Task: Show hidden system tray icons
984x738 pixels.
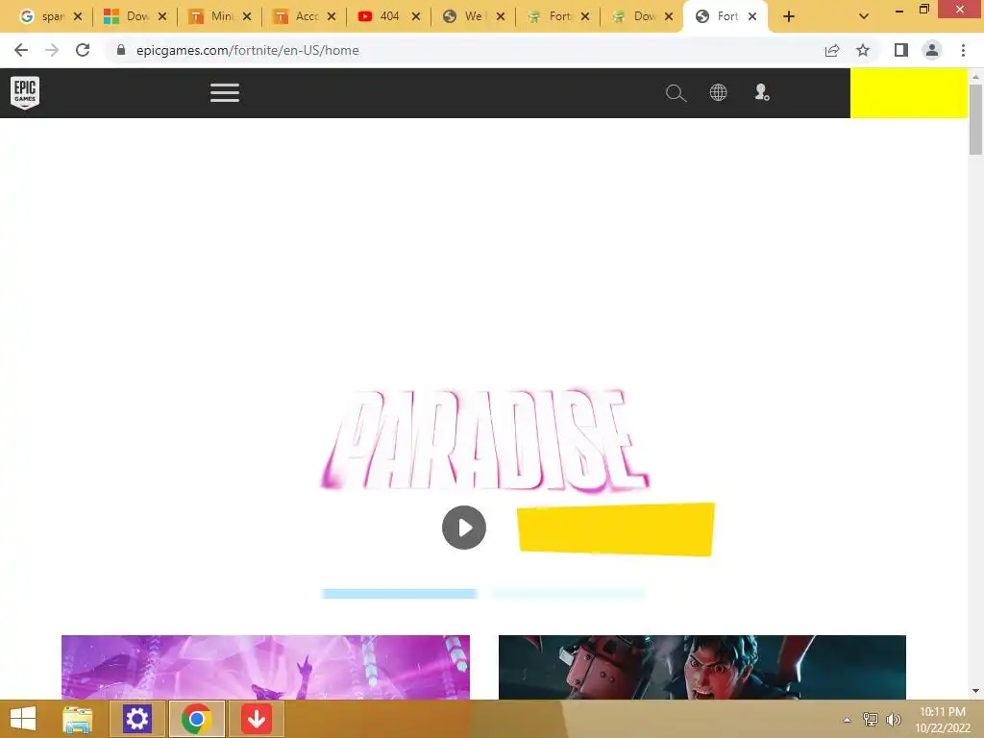Action: coord(848,720)
